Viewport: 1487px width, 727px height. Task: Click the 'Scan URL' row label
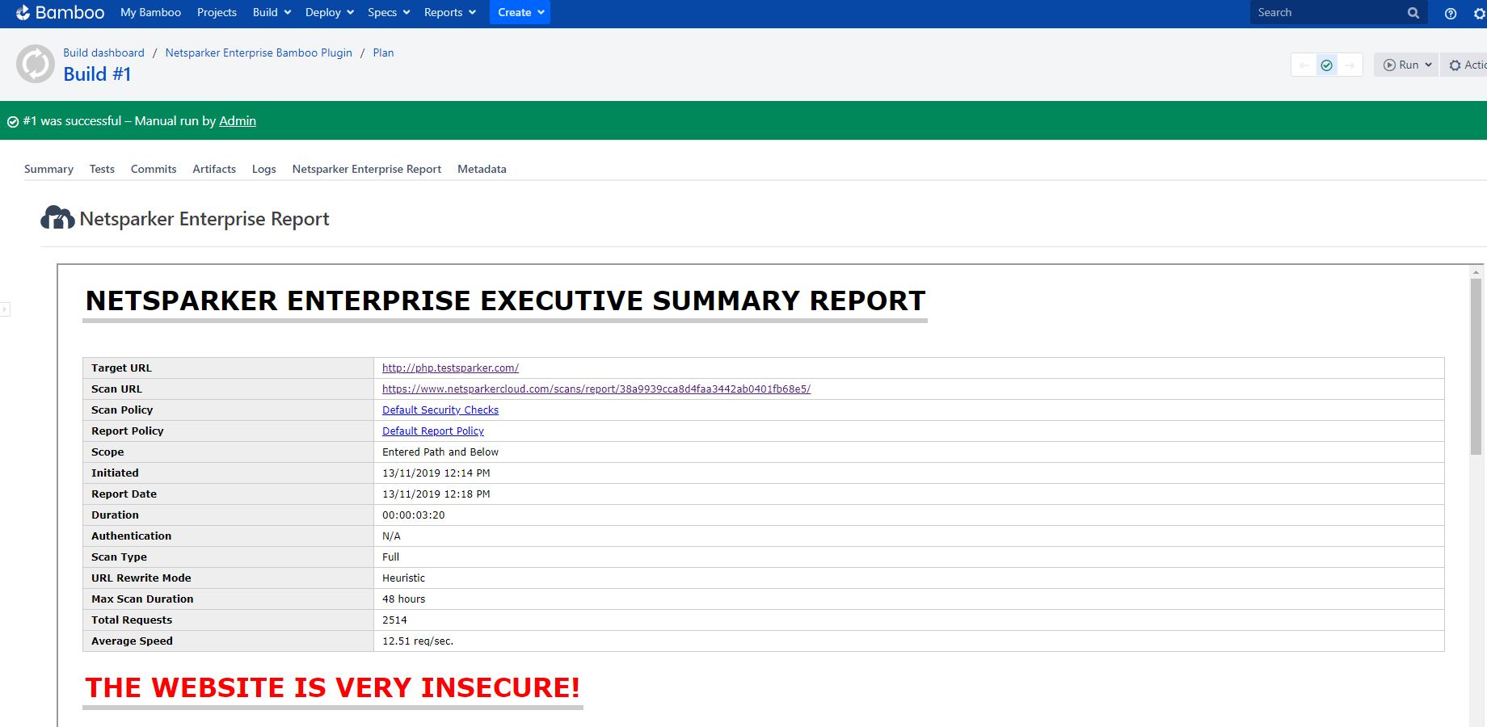(116, 389)
